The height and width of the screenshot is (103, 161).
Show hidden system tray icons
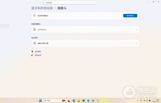coord(138,101)
